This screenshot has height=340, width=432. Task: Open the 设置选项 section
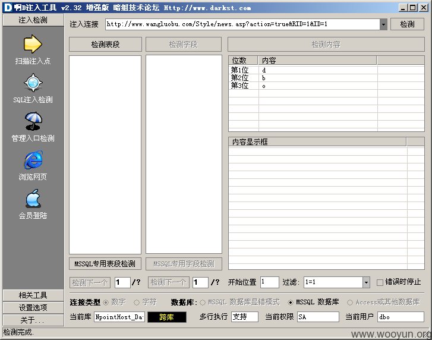(x=33, y=307)
